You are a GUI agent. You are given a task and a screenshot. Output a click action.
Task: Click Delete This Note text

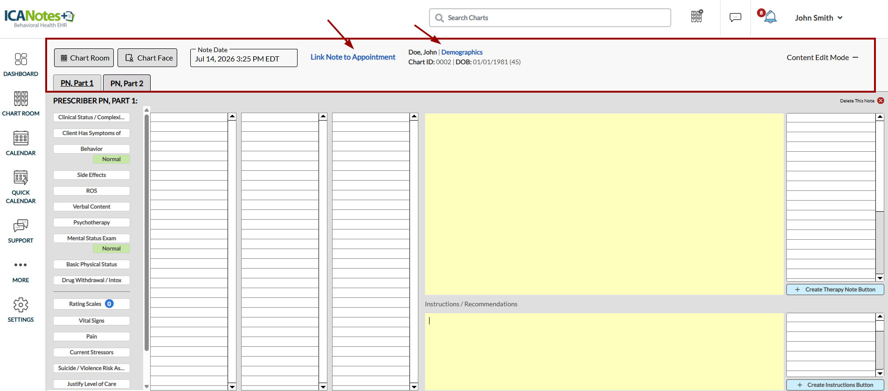(857, 101)
